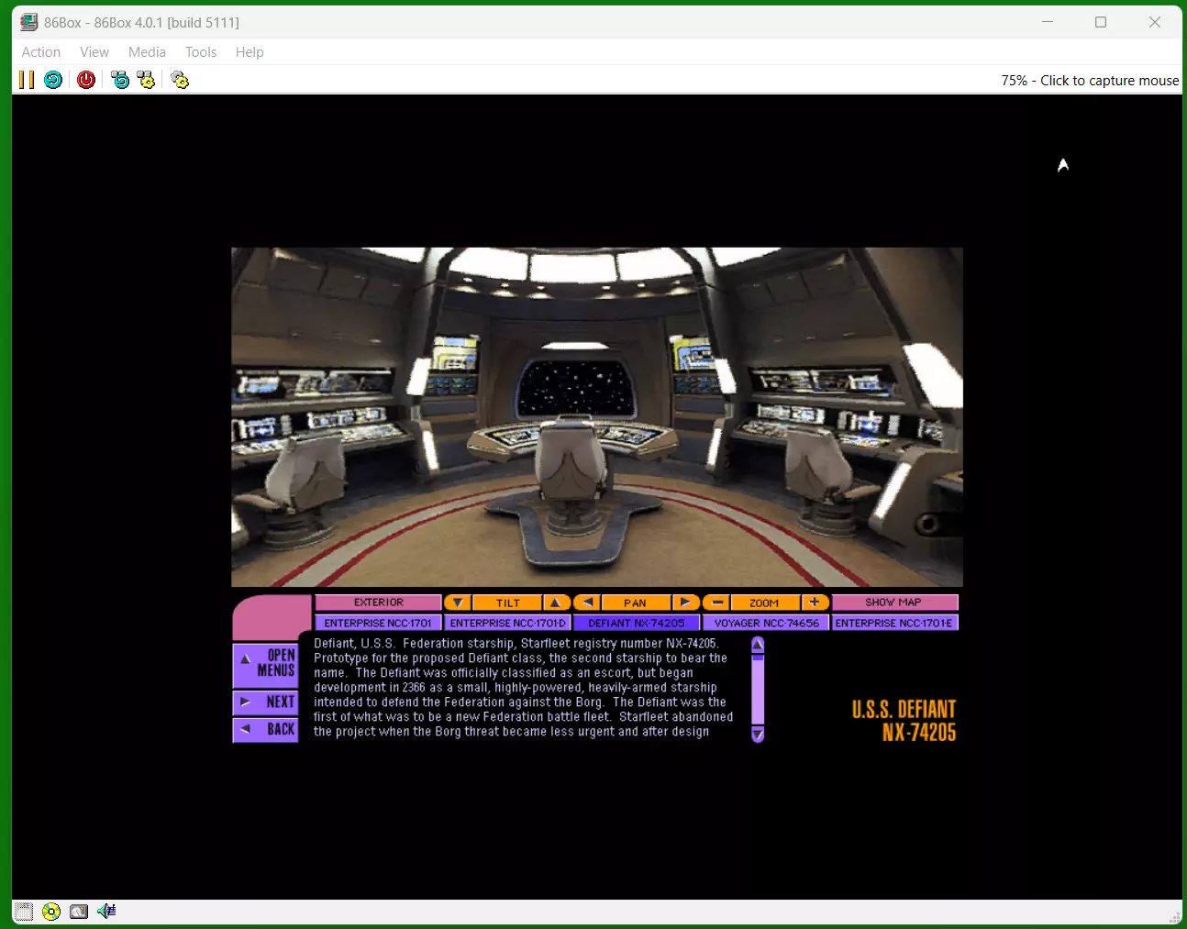
Task: Pan left with the left arrow
Action: (x=587, y=603)
